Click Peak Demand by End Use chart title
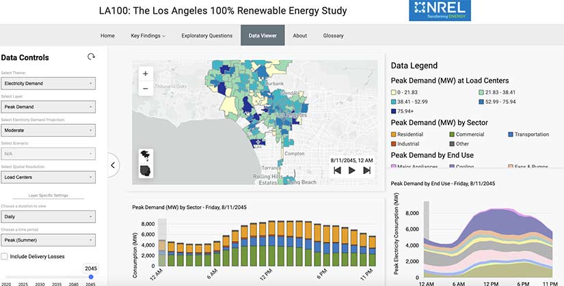 [443, 183]
